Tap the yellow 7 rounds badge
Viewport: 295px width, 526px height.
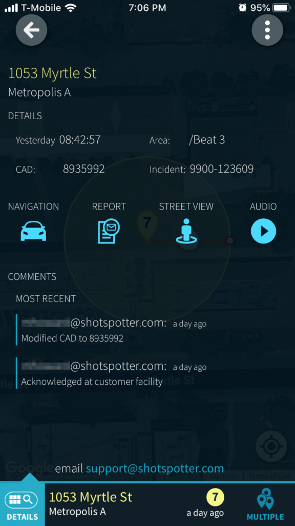[x=215, y=497]
